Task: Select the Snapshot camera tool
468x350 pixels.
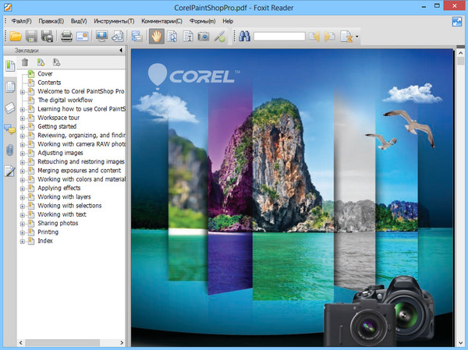Action: tap(204, 36)
